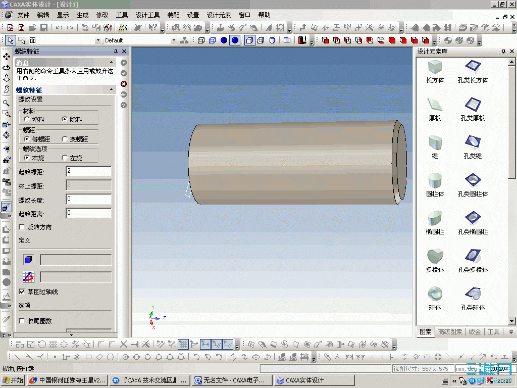Pick the 椭圆柱 element
This screenshot has width=517, height=388.
(435, 223)
